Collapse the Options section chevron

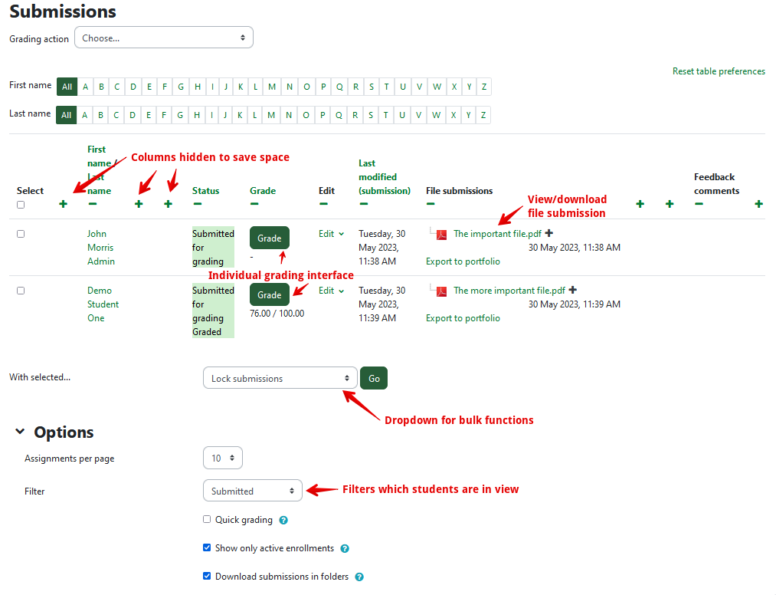point(20,432)
